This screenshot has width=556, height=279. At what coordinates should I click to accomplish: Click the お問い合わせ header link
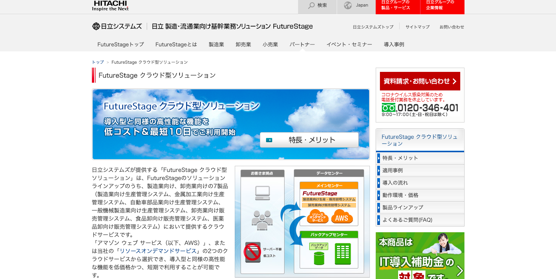click(452, 27)
